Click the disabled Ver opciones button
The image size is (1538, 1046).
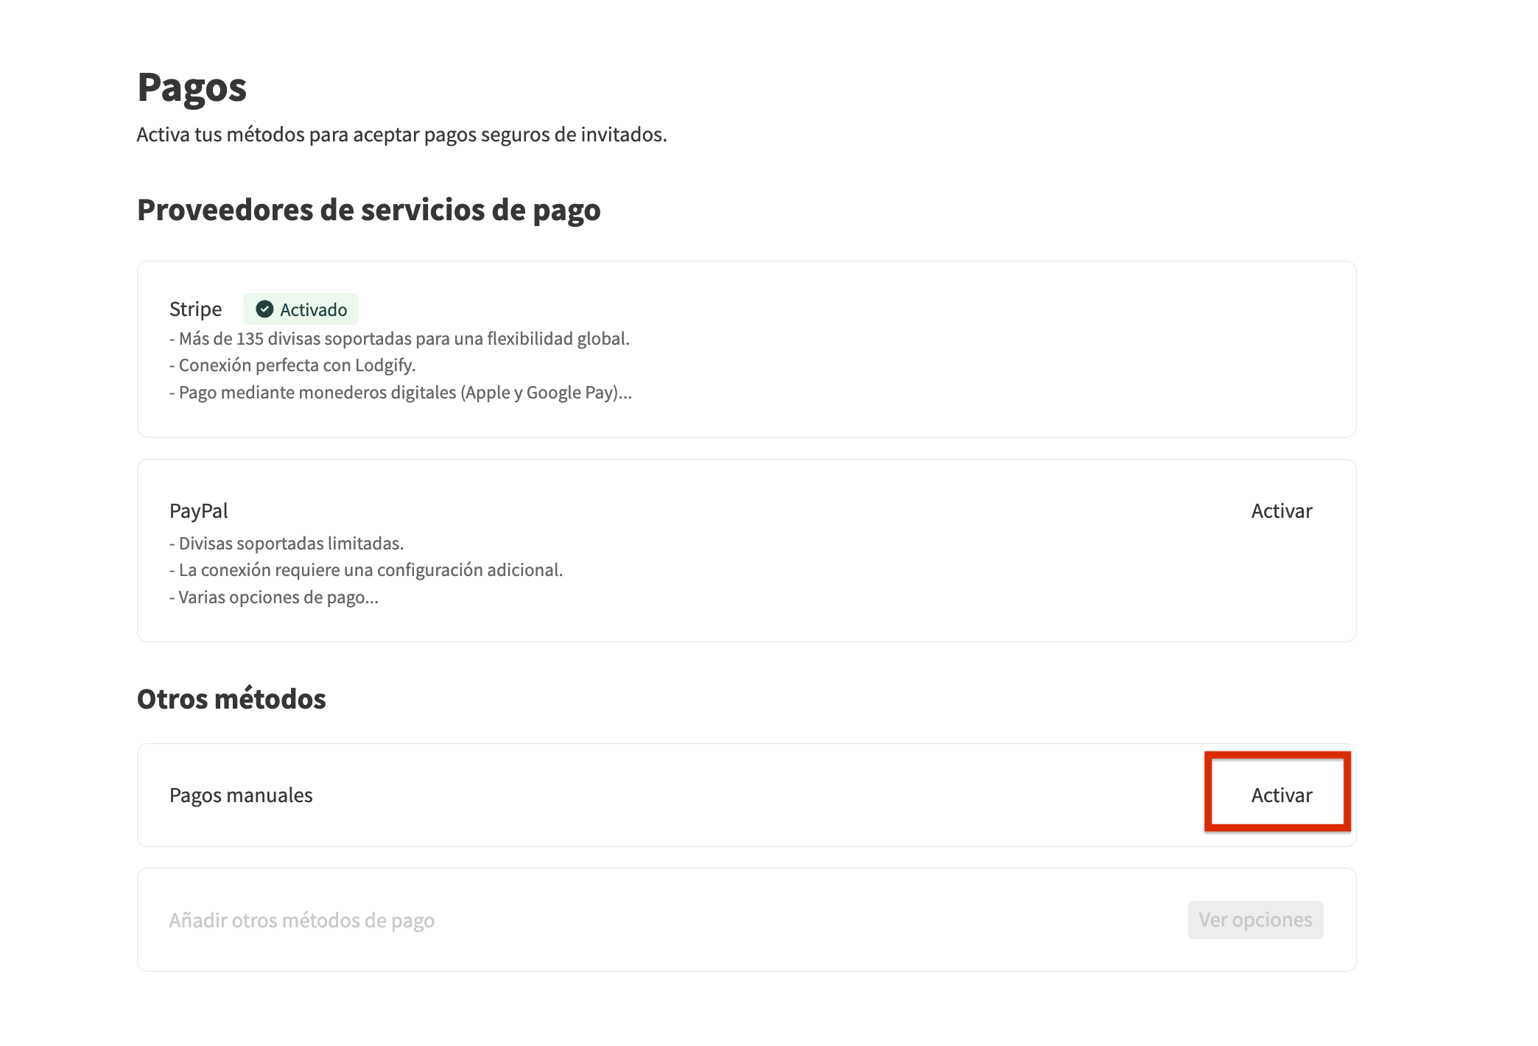[x=1256, y=920]
